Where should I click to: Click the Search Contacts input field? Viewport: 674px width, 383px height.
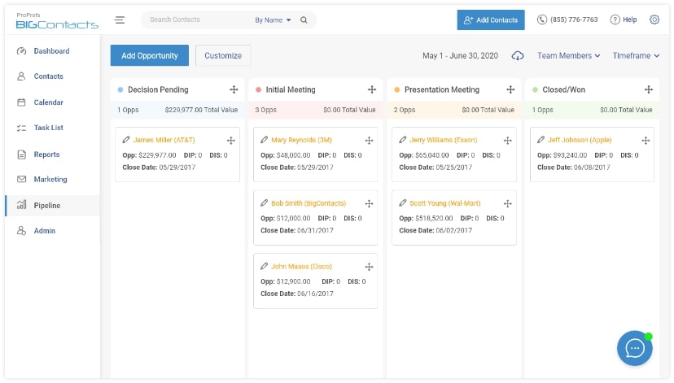[198, 20]
